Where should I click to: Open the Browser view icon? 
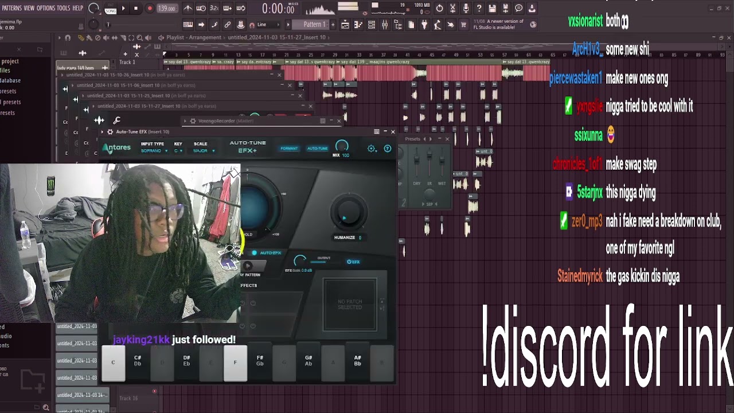pos(398,25)
